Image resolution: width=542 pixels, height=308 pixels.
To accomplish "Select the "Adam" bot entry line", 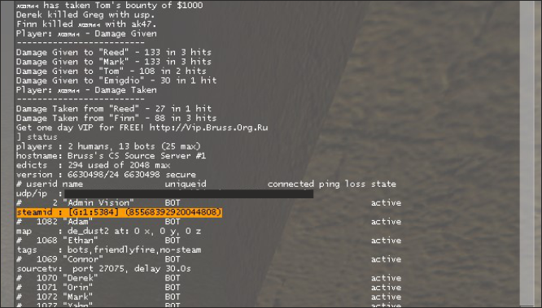I will [x=208, y=222].
